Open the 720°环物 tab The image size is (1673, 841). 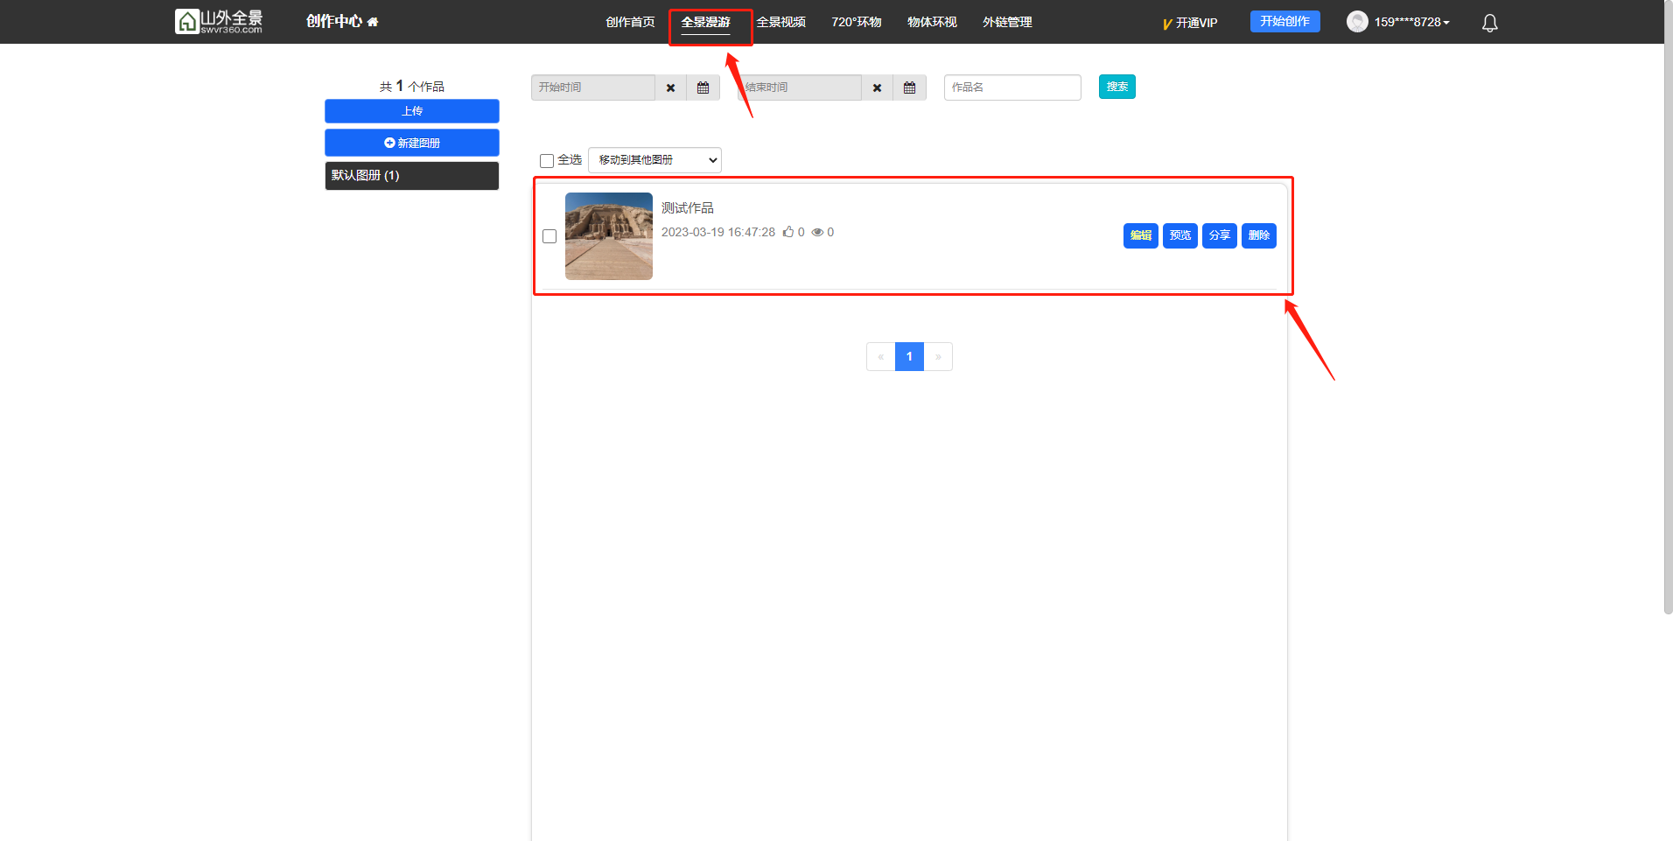(x=856, y=22)
